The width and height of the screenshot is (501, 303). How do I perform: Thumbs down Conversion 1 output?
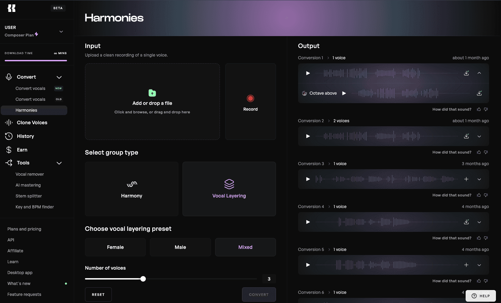pos(486,109)
